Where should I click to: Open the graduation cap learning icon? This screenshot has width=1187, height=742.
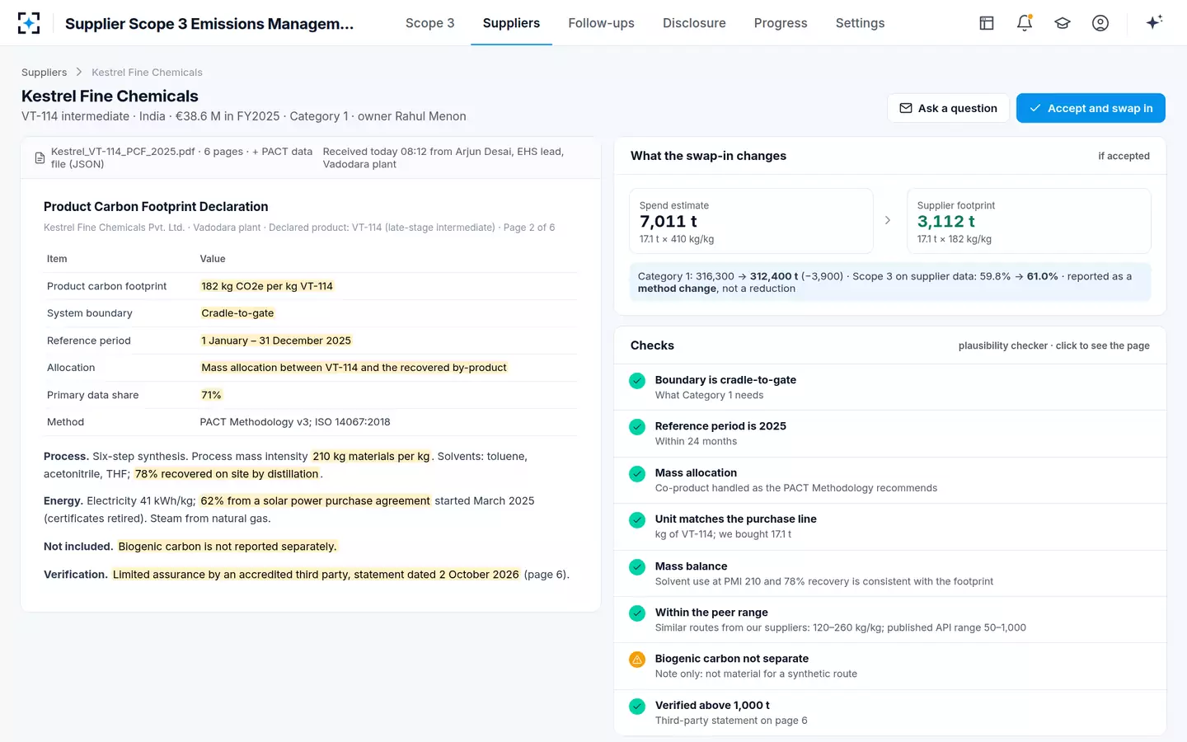1063,23
